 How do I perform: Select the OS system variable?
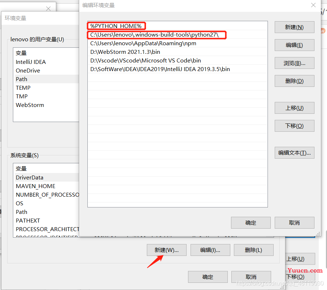[x=46, y=203]
